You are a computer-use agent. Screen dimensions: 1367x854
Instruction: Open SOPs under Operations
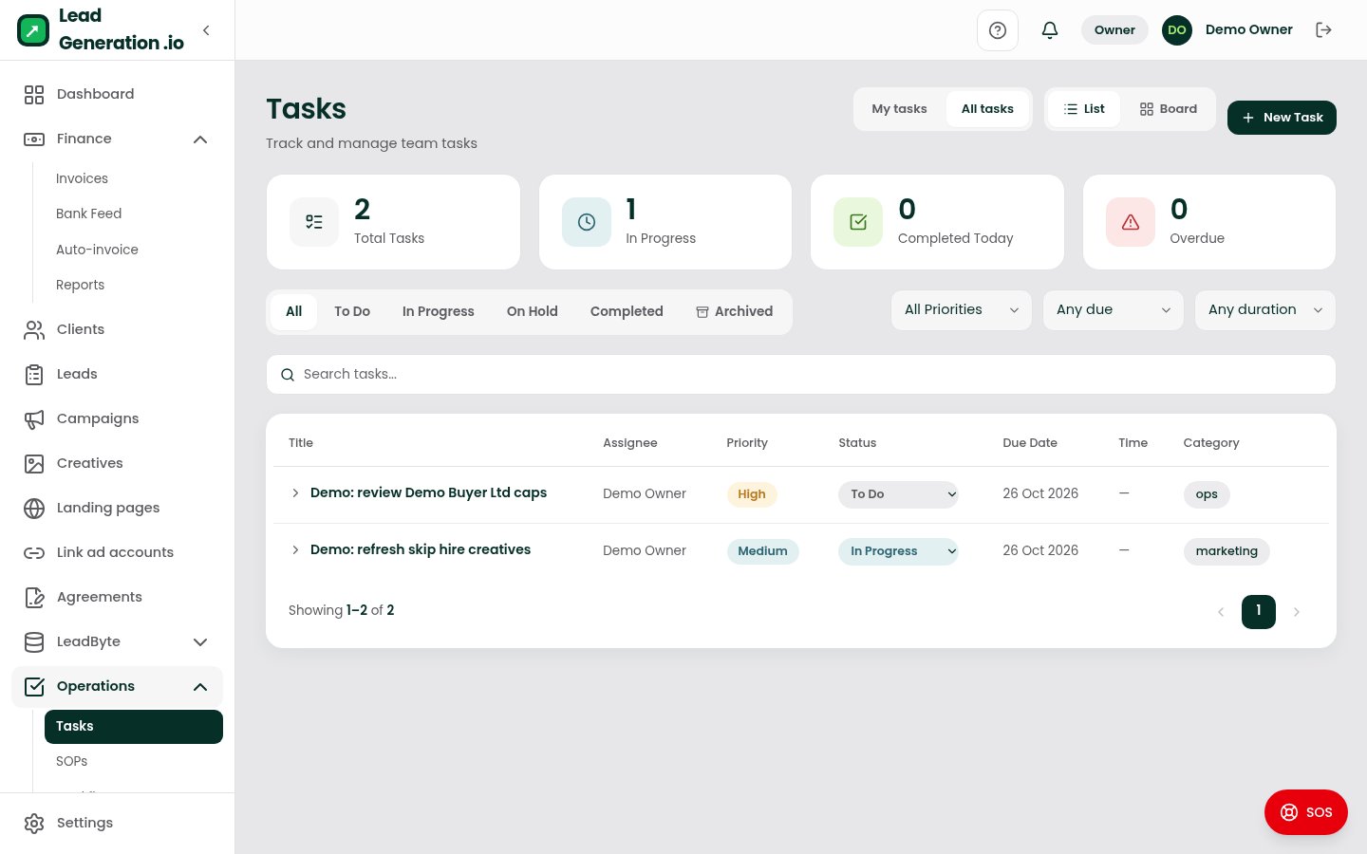[72, 761]
